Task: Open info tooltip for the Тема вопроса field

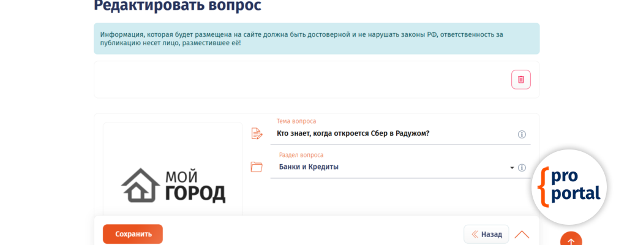Action: (522, 134)
